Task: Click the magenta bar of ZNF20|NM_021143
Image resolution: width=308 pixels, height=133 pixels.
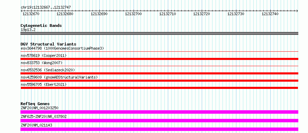Action: (x=159, y=129)
